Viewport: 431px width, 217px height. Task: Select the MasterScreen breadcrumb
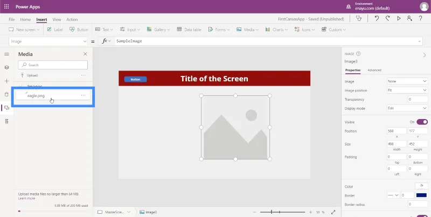click(114, 212)
